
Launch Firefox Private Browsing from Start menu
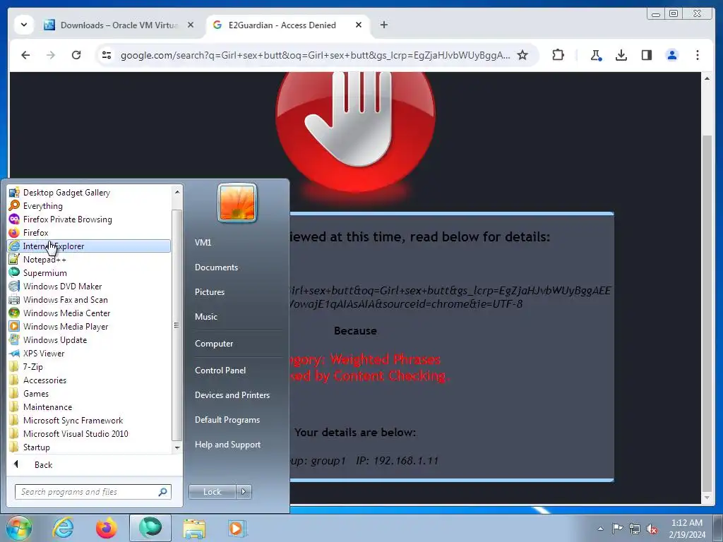89,219
